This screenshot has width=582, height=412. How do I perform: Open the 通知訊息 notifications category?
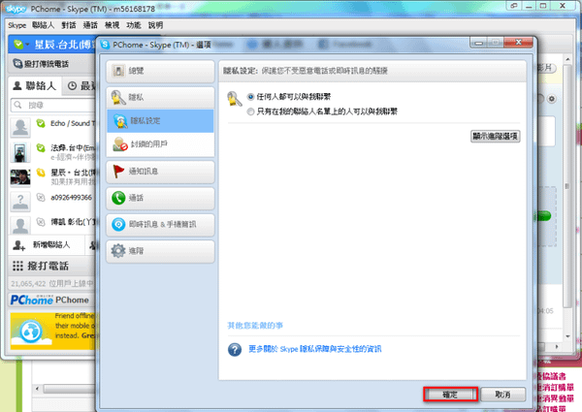click(x=160, y=172)
